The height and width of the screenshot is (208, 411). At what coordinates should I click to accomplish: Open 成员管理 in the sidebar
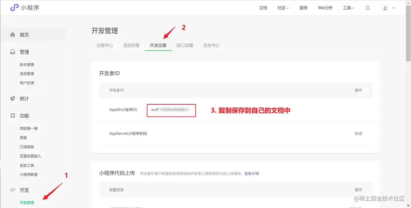pyautogui.click(x=27, y=74)
